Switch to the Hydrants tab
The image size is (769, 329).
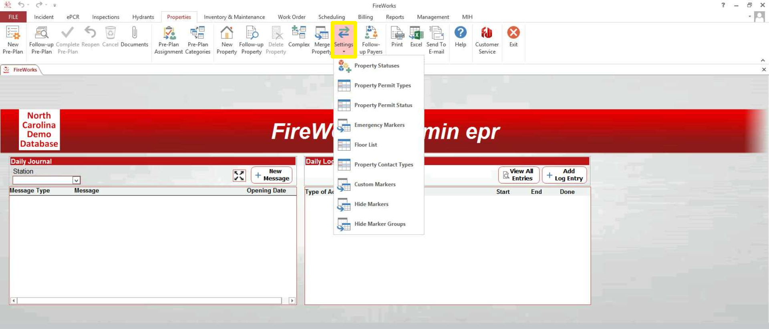pos(143,17)
